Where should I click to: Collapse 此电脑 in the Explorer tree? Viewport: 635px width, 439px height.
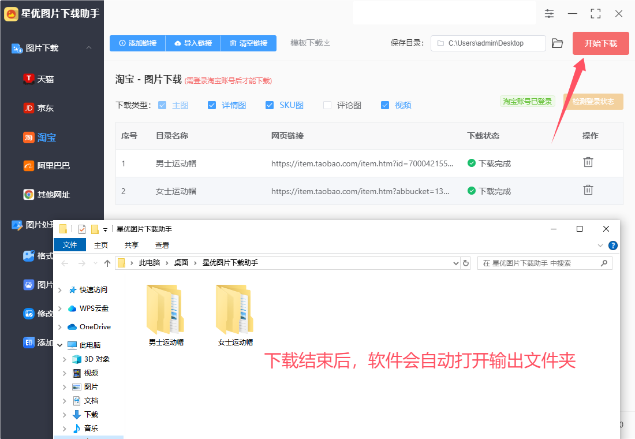(60, 345)
